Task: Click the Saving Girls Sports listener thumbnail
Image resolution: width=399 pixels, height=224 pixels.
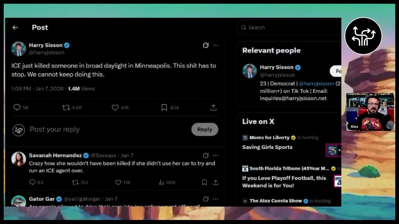Action: (x=334, y=150)
